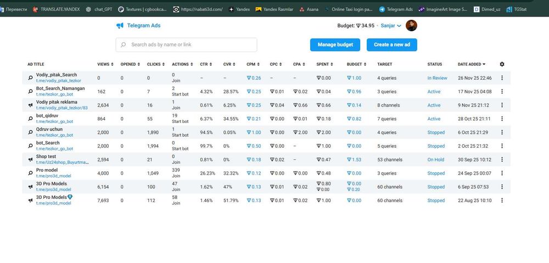Screen dimensions: 549x263
Task: Click the 53 channels target cell
Action: (390, 160)
